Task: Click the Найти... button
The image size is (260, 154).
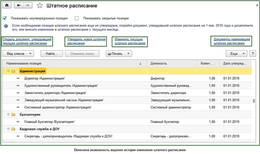Action: coord(52,54)
